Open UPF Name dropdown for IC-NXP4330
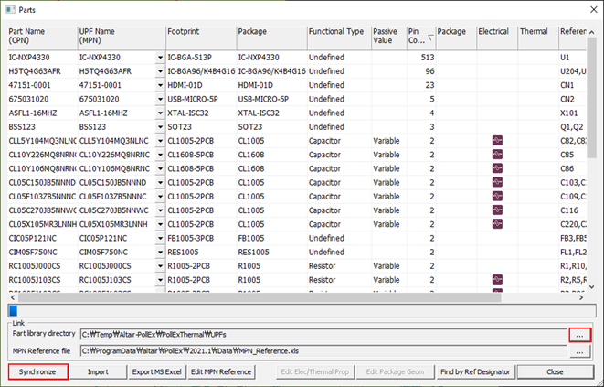 point(160,57)
